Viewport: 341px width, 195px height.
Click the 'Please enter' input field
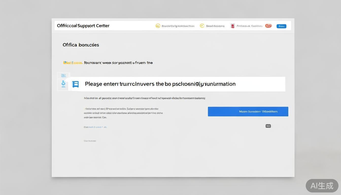click(x=178, y=84)
